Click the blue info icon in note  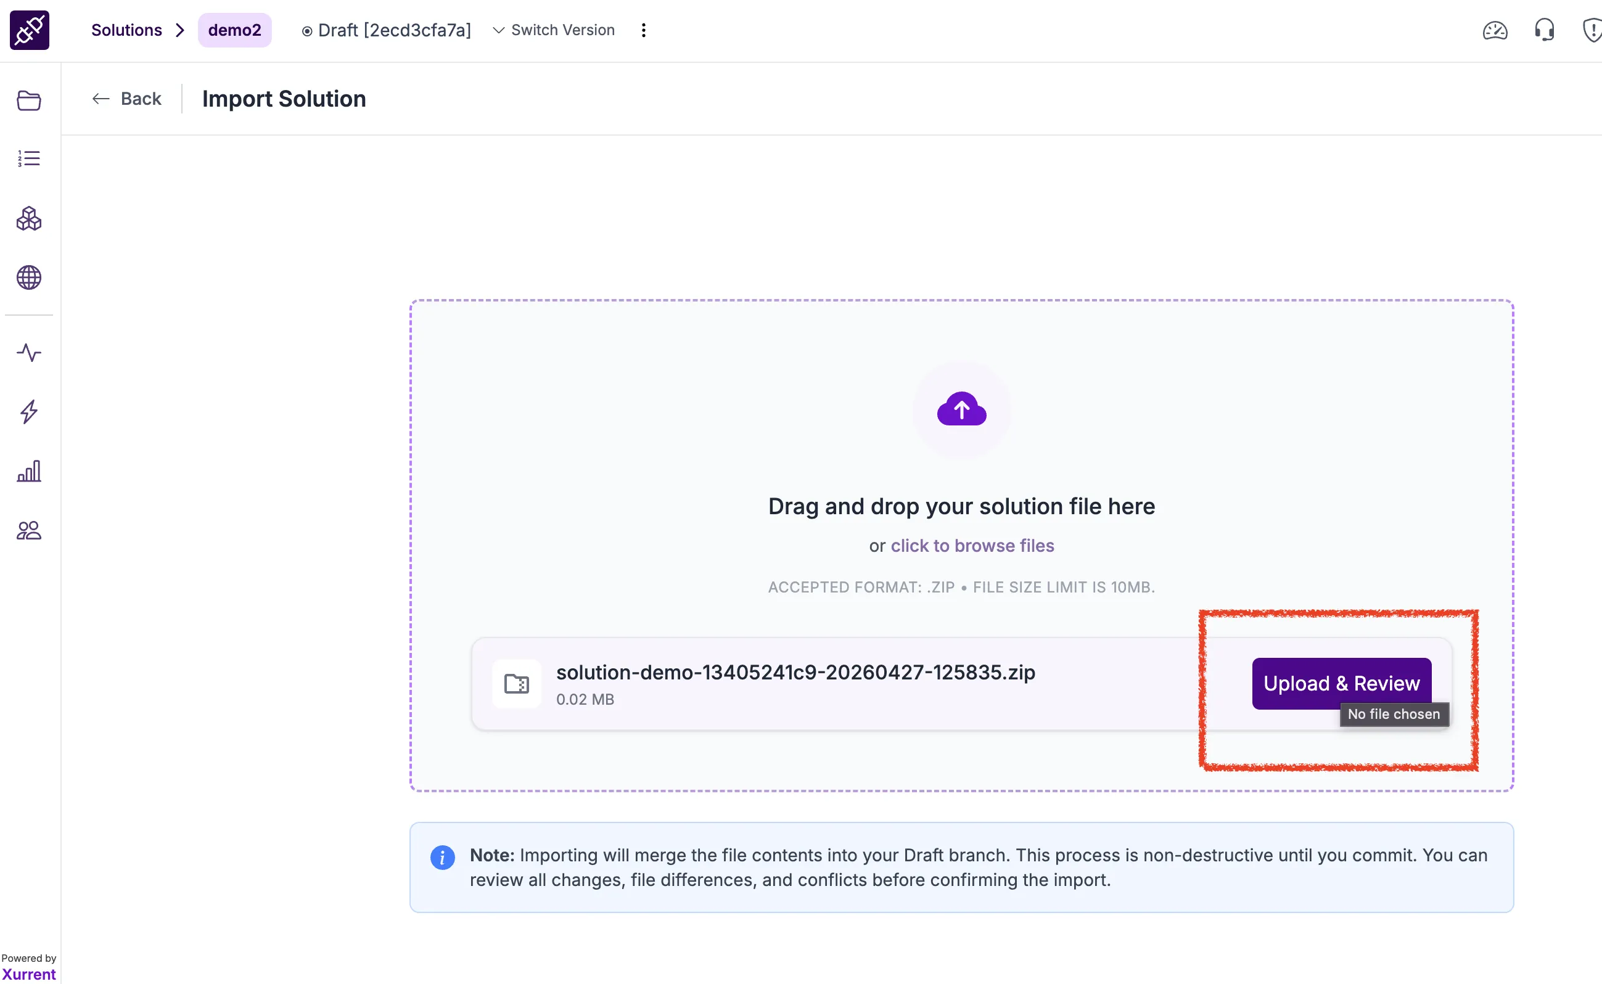coord(443,857)
